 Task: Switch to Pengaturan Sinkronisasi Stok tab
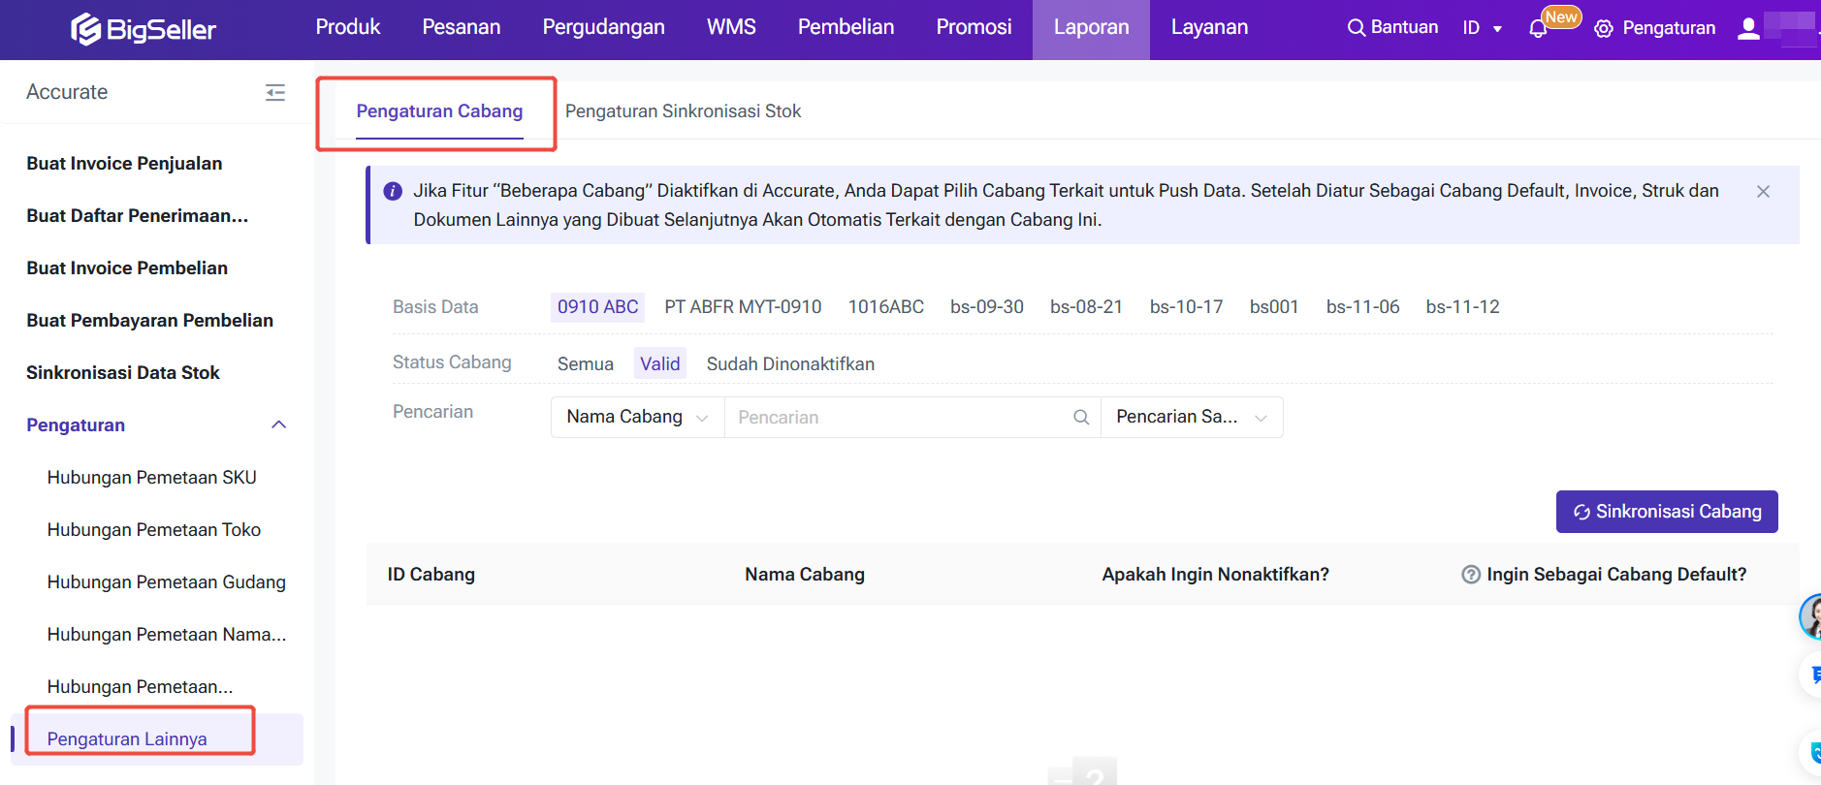pyautogui.click(x=683, y=111)
